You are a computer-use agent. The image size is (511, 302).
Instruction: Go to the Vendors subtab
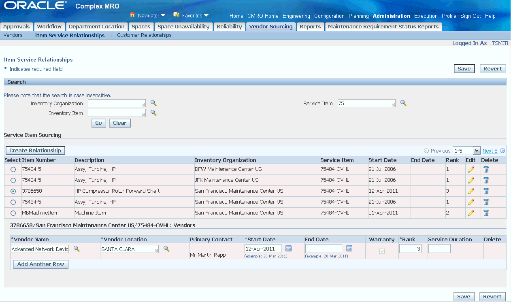tap(13, 35)
